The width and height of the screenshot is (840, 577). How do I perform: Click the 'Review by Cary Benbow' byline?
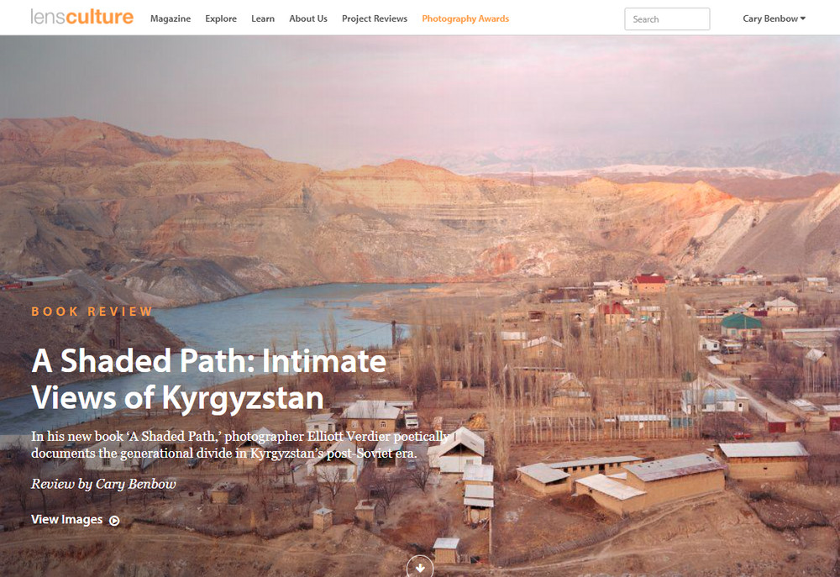coord(103,484)
